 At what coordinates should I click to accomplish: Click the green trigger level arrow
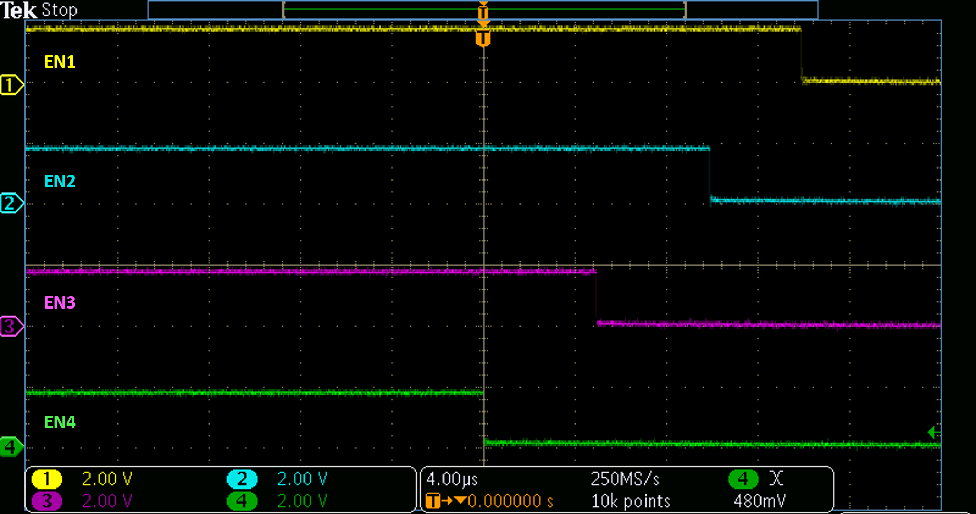pos(933,432)
